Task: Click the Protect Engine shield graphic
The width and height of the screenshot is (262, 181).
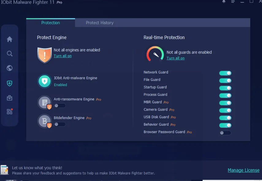Action: pyautogui.click(x=44, y=54)
